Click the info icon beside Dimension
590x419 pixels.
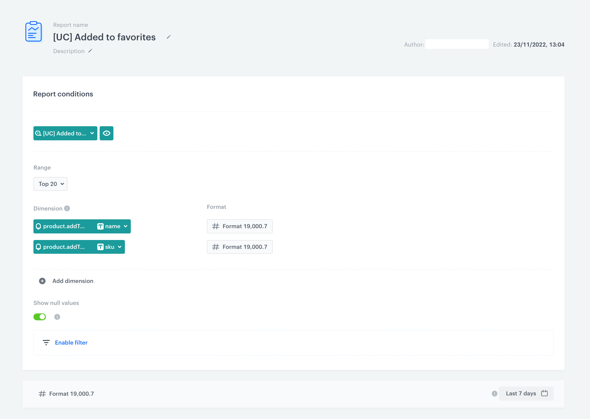coord(67,209)
